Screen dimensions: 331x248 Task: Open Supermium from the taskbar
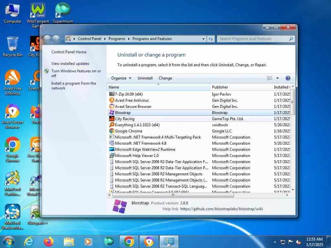click(x=109, y=242)
